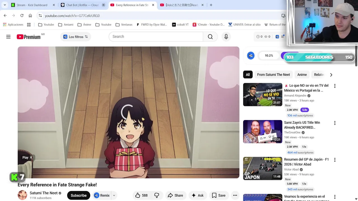358x201 pixels.
Task: Open Sami Zayn US Title thumbnail
Action: coord(263,131)
